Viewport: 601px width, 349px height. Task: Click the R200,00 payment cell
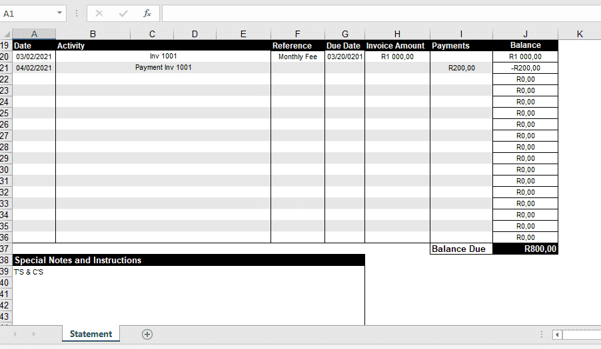461,68
